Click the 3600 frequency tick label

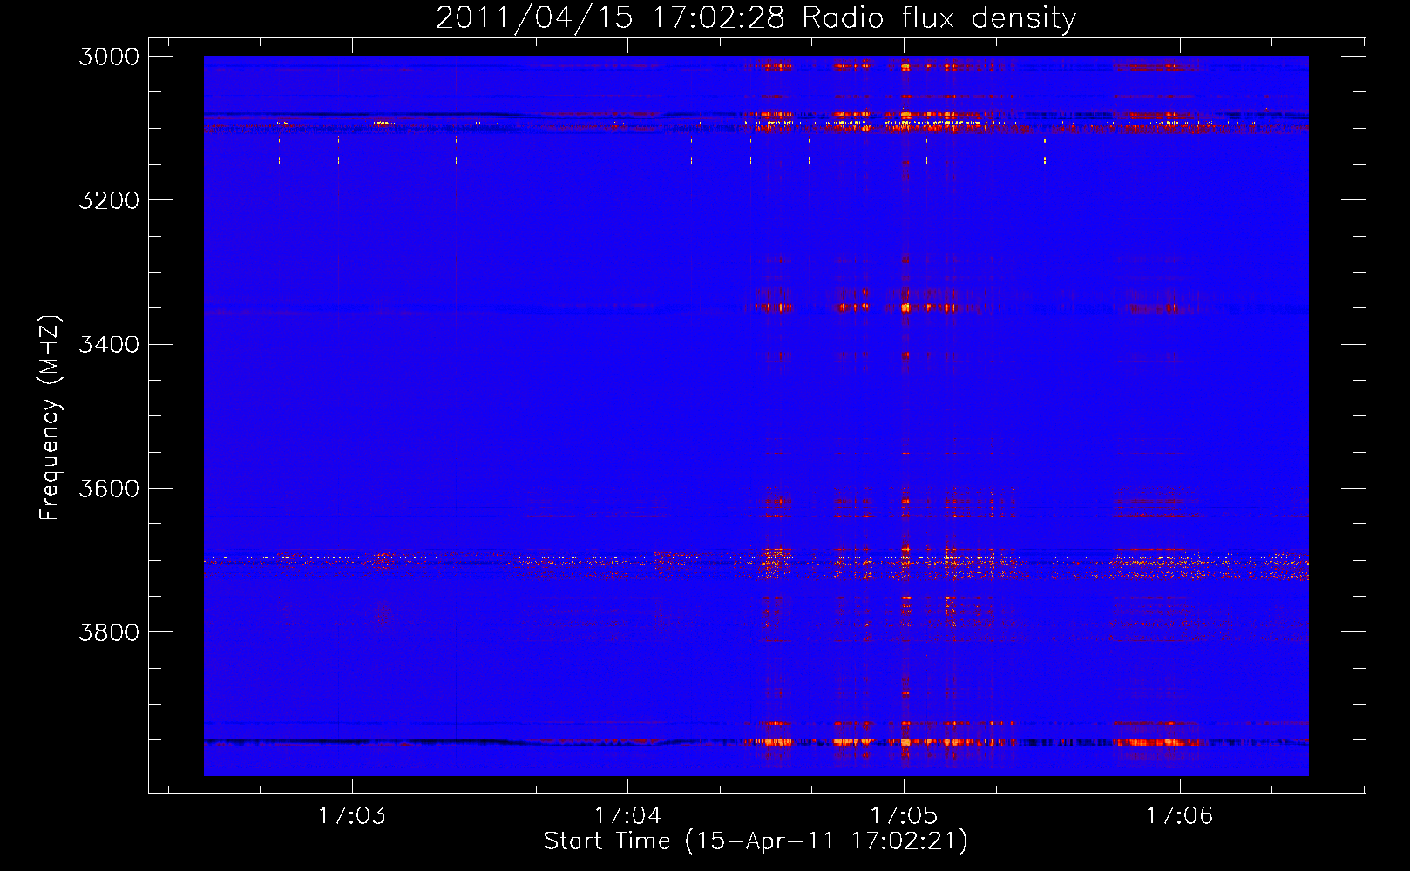[x=109, y=488]
